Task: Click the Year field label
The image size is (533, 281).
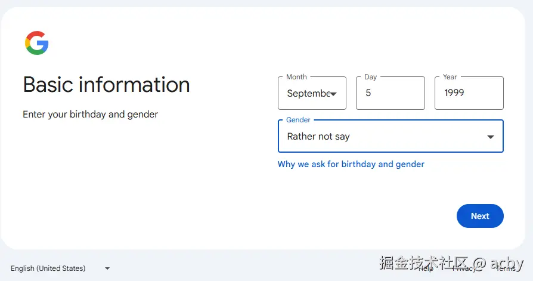Action: pos(450,77)
